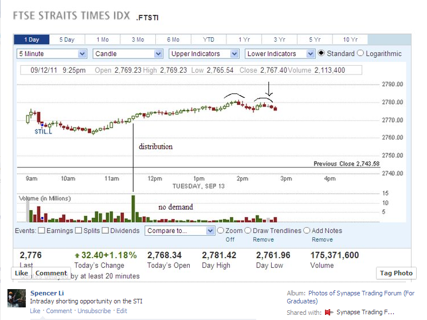Image resolution: width=427 pixels, height=320 pixels.
Task: Choose the Add Notes radio option
Action: 307,231
